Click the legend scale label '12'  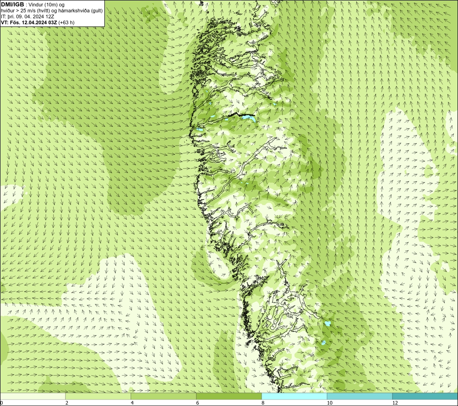coord(395,403)
